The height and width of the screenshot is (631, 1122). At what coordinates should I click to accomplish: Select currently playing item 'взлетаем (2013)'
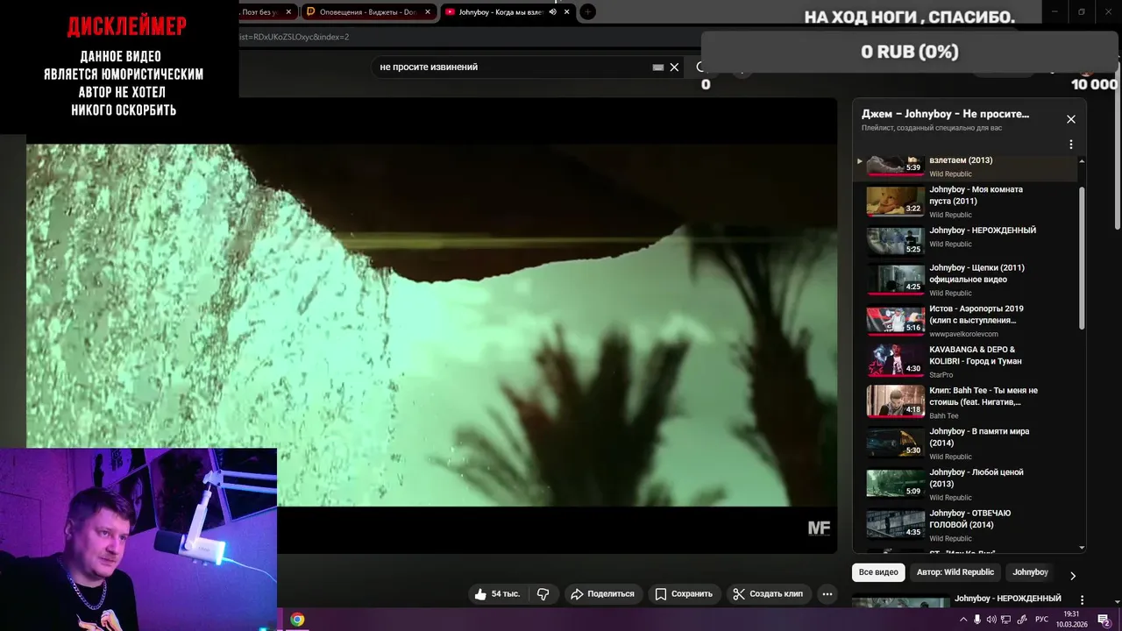click(964, 167)
